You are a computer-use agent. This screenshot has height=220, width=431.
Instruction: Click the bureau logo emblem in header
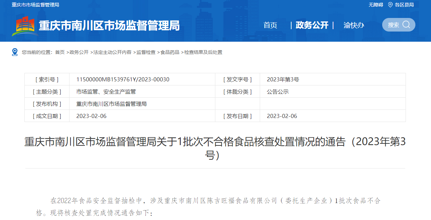coord(25,26)
